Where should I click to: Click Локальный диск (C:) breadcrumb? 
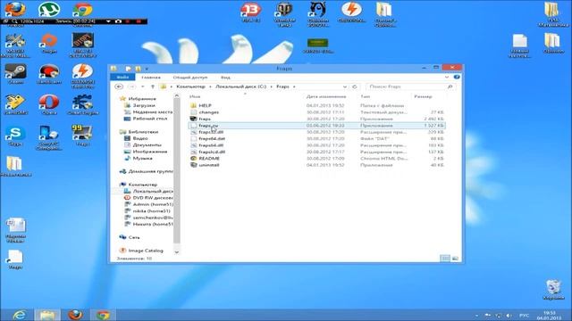240,86
